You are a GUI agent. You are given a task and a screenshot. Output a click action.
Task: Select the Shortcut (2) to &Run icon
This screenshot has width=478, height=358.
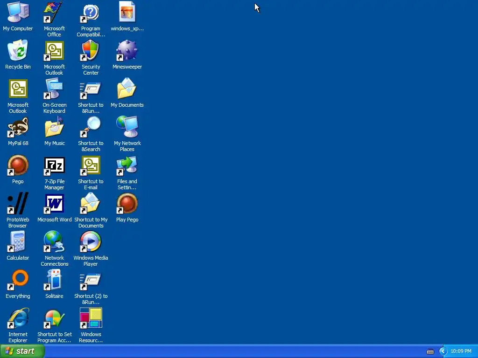pos(91,281)
